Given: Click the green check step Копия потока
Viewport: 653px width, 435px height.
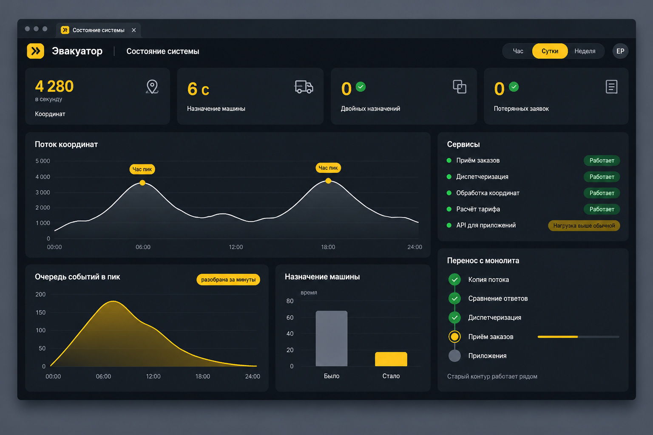Looking at the screenshot, I should 454,280.
